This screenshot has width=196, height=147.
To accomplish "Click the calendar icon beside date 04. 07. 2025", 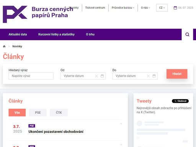I will pos(175,8).
